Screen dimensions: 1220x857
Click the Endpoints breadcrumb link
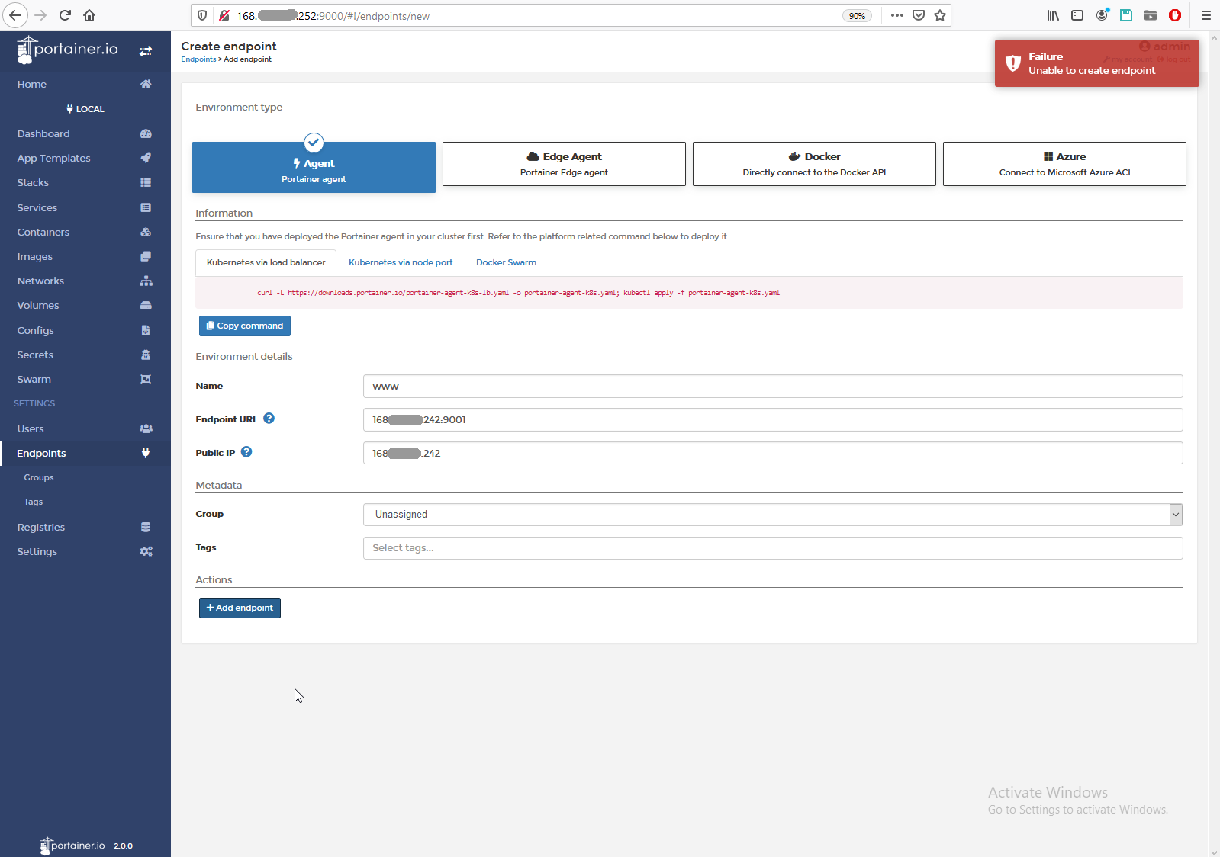[x=198, y=59]
